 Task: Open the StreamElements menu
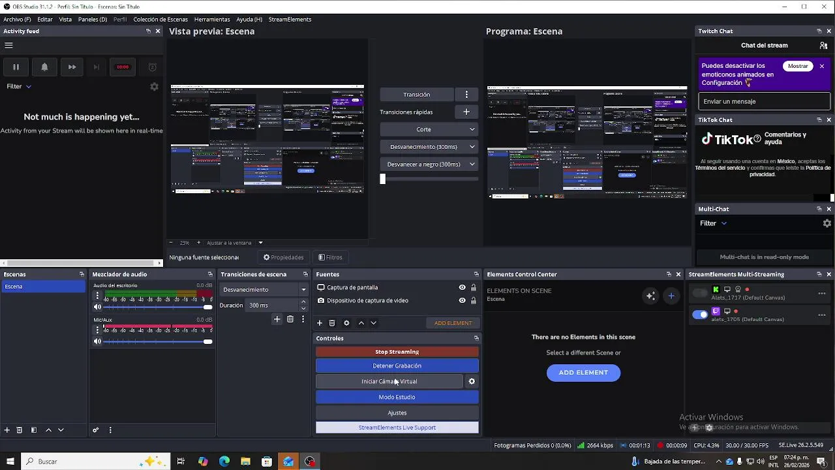[290, 20]
